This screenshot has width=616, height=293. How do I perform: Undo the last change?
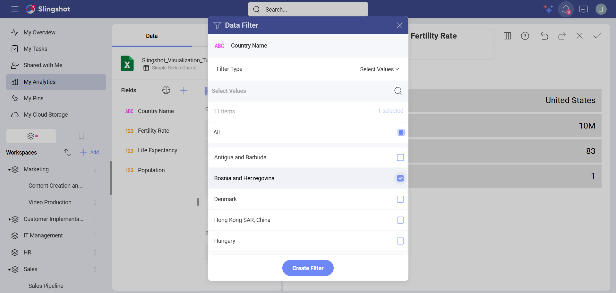(x=544, y=36)
